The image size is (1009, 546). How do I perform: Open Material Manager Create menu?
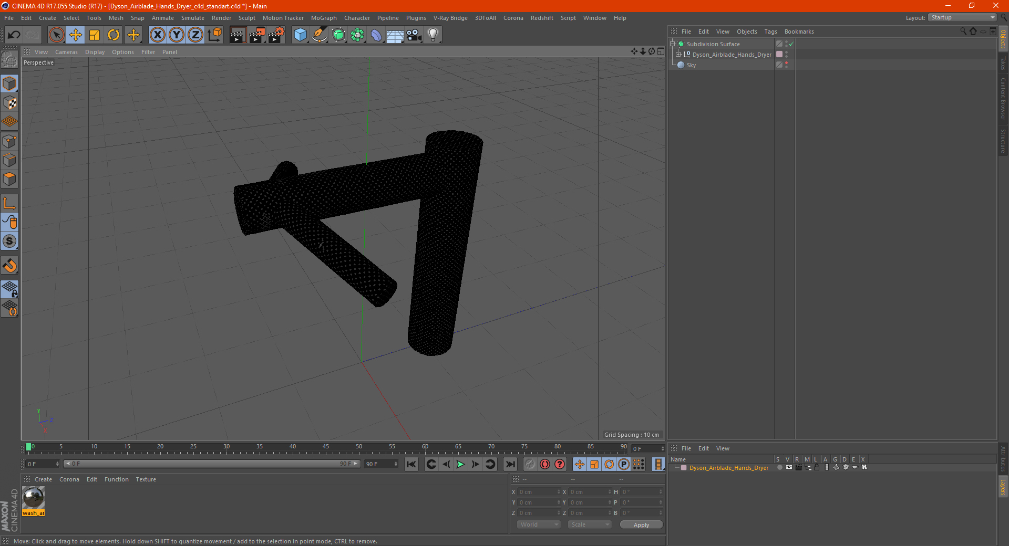[43, 479]
